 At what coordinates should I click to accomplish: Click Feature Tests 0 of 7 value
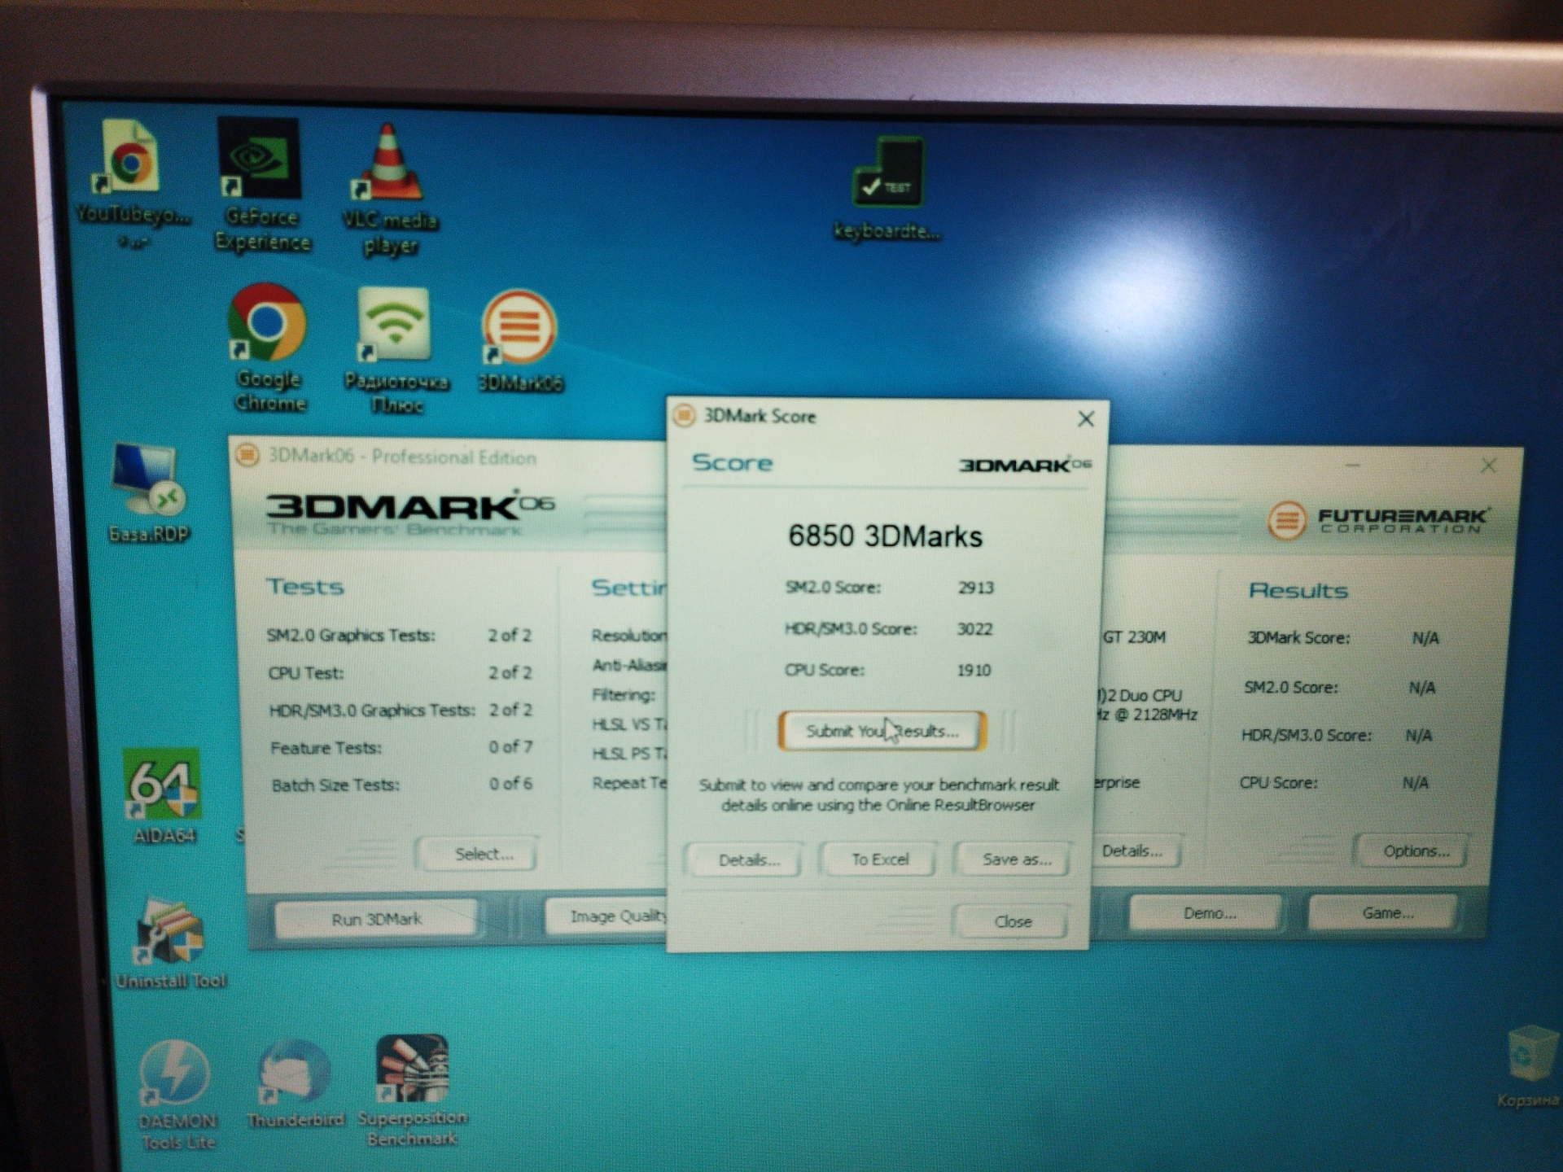click(510, 746)
